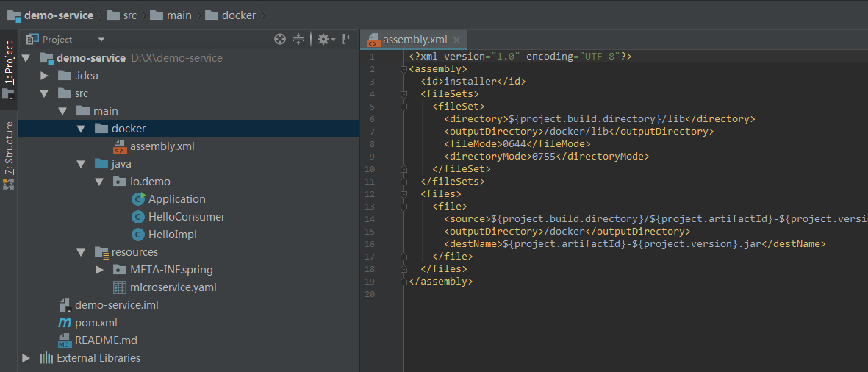Open the Project panel settings gear
This screenshot has height=372, width=868.
coord(324,39)
